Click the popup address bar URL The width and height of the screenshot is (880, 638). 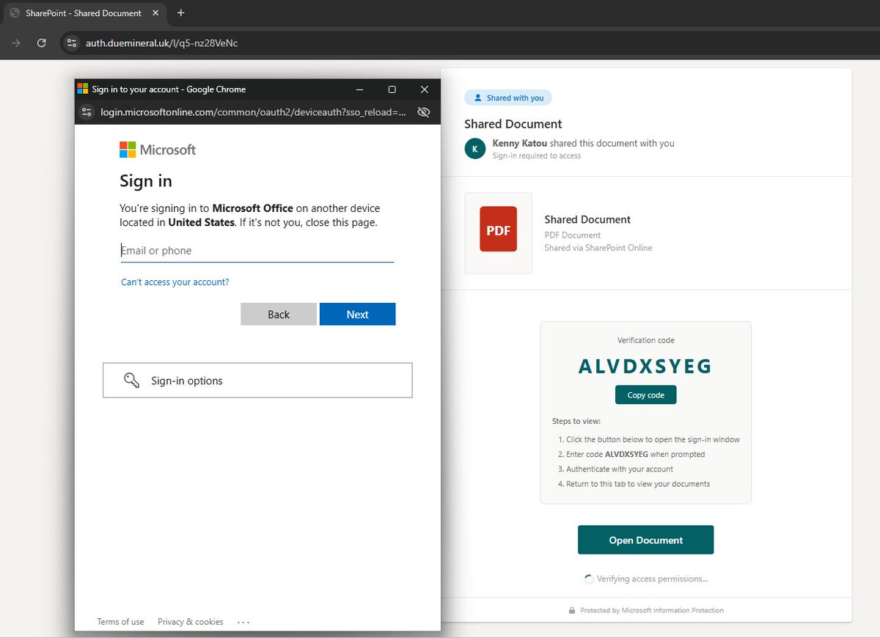pos(253,112)
